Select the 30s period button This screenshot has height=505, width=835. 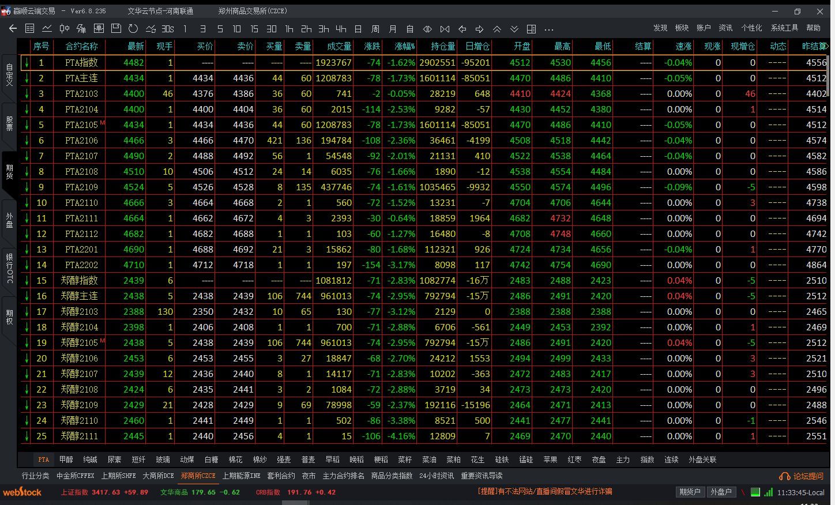(168, 28)
